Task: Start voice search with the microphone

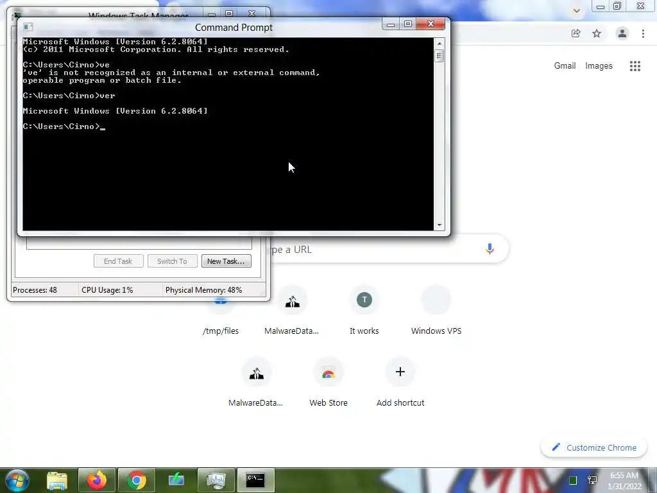Action: pyautogui.click(x=490, y=249)
